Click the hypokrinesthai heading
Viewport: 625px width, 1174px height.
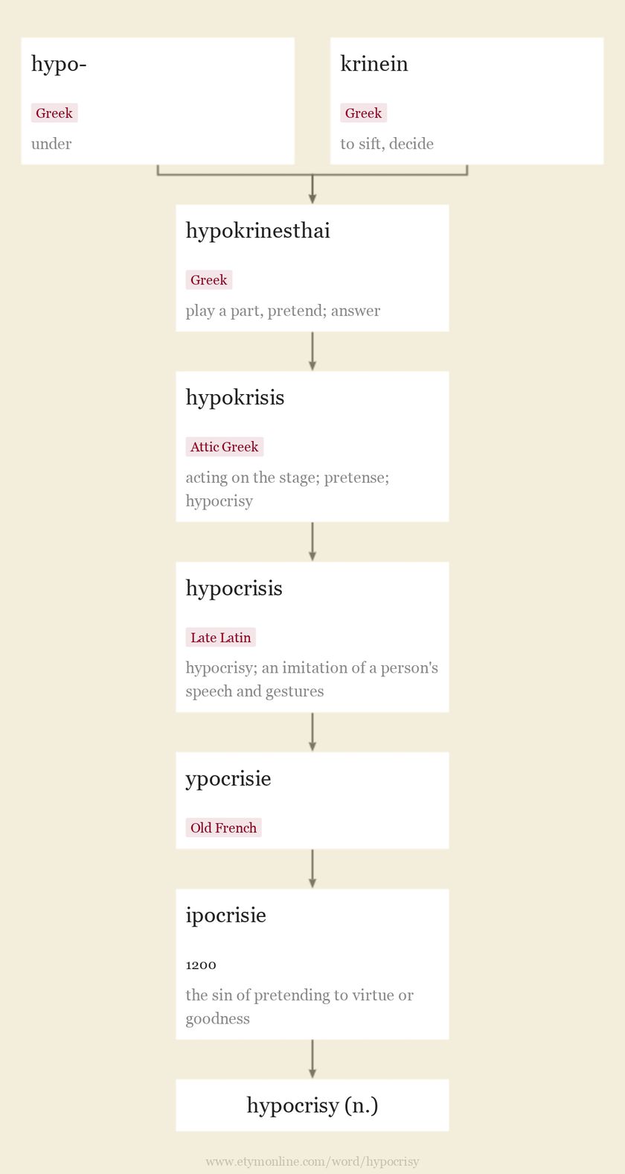click(x=257, y=231)
